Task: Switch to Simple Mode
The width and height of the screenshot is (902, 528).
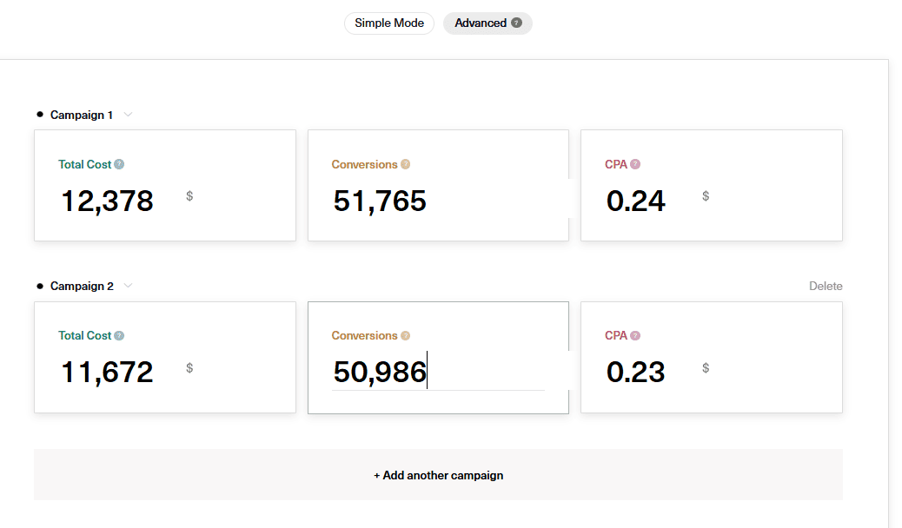Action: coord(389,23)
